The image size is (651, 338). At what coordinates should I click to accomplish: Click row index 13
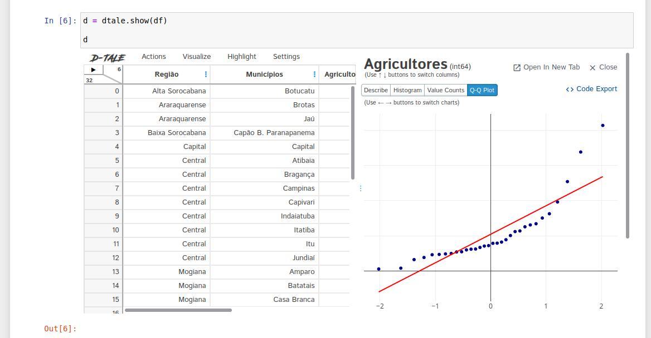pos(103,272)
